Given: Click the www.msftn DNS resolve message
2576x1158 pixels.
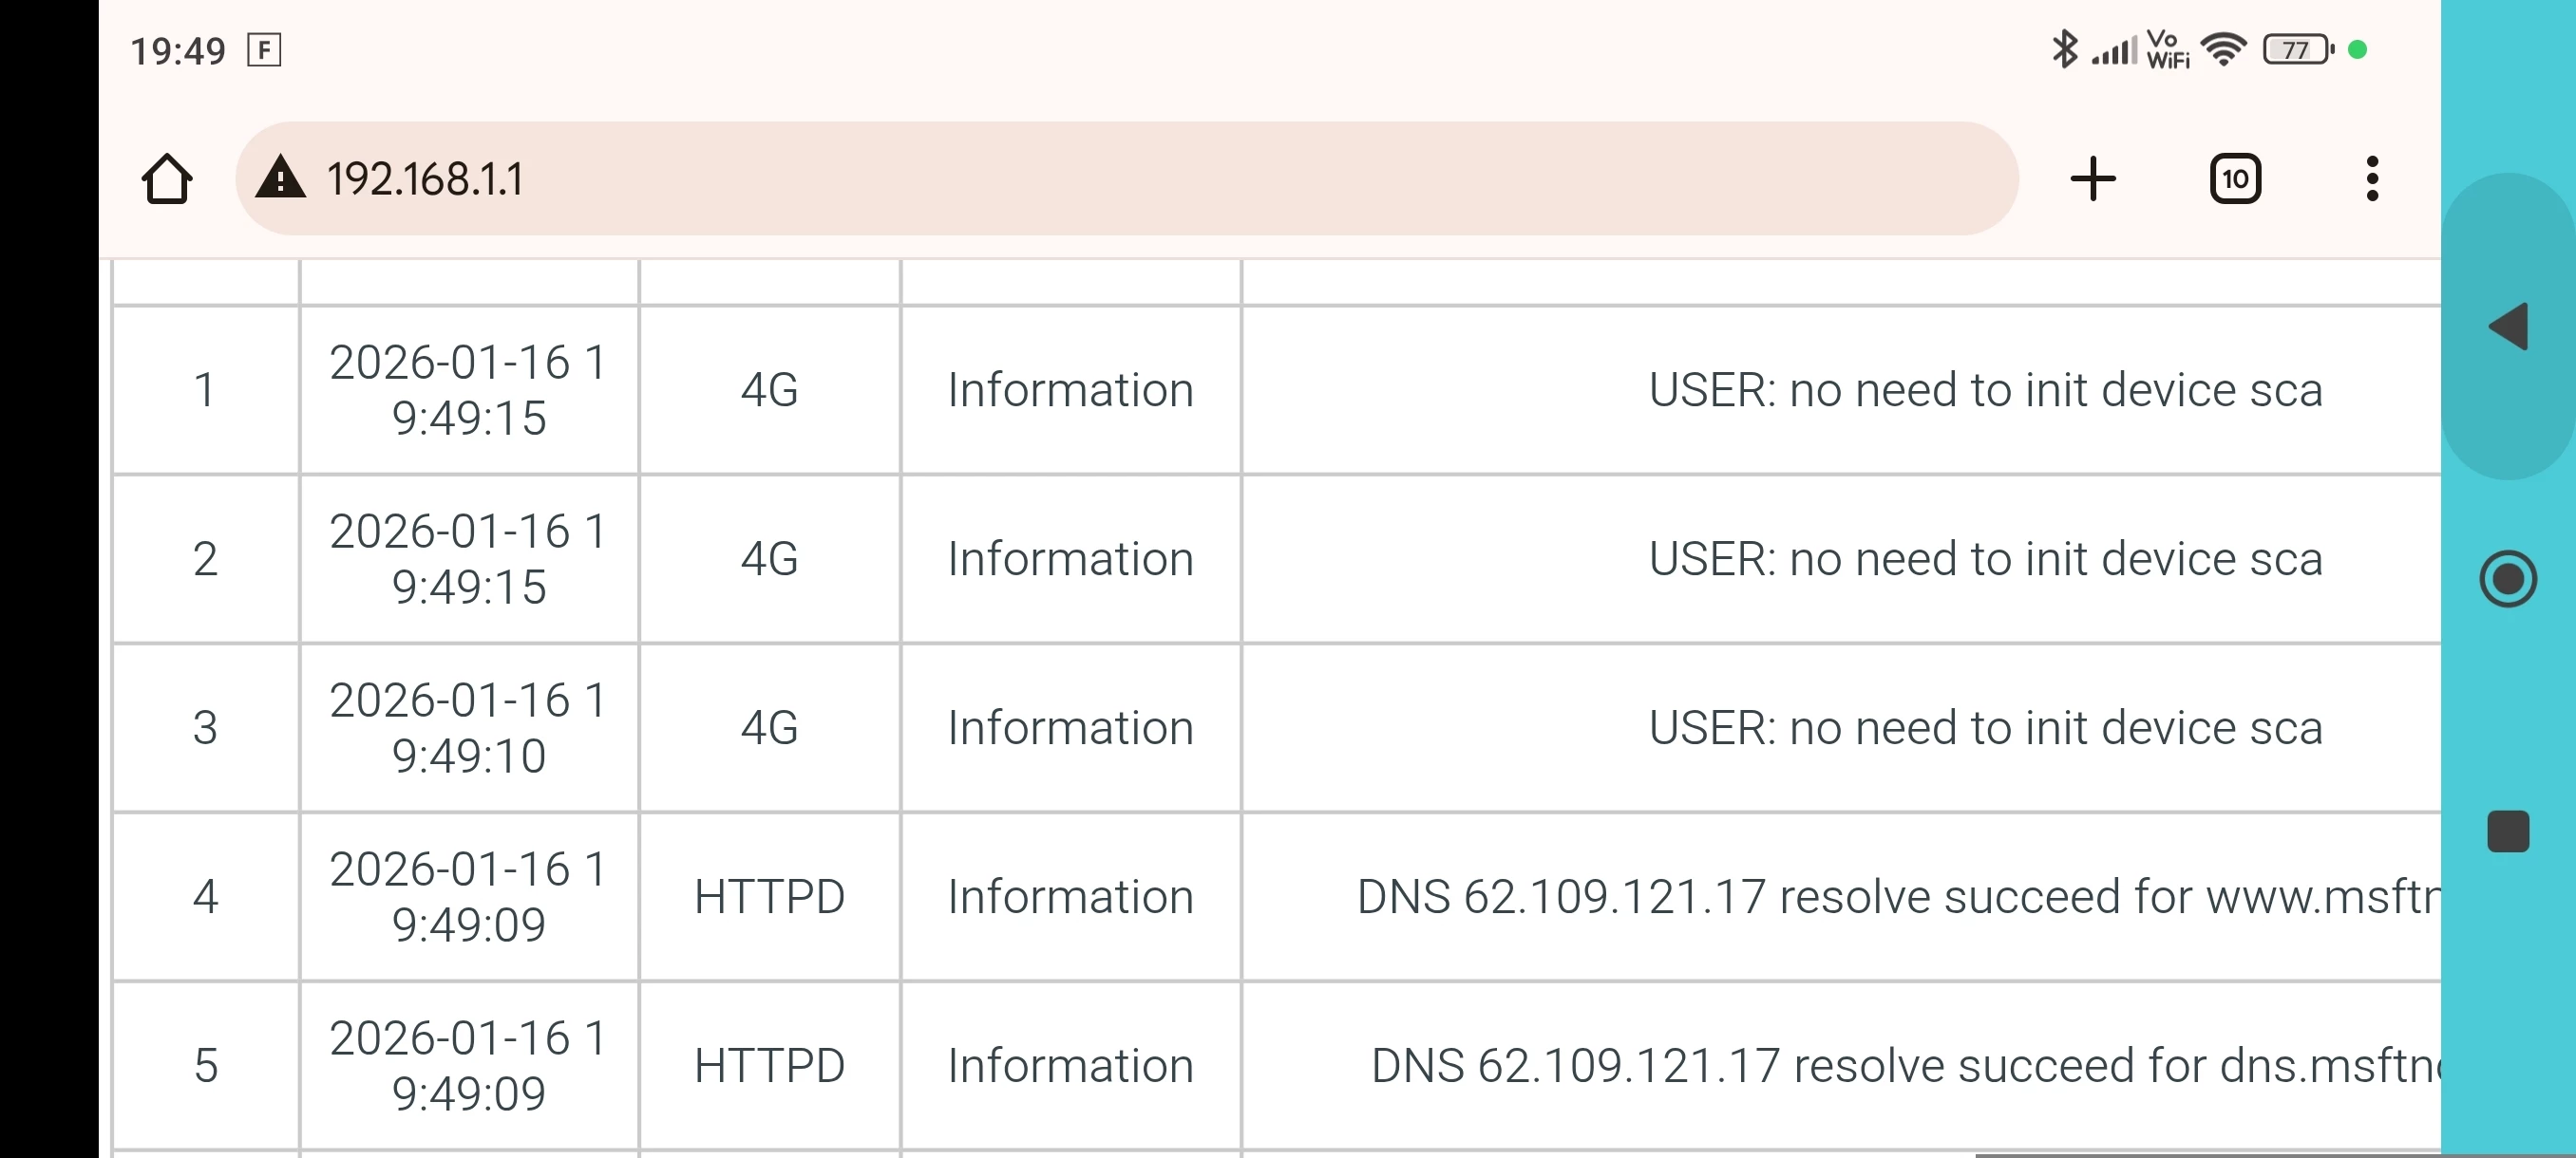Looking at the screenshot, I should point(1897,896).
